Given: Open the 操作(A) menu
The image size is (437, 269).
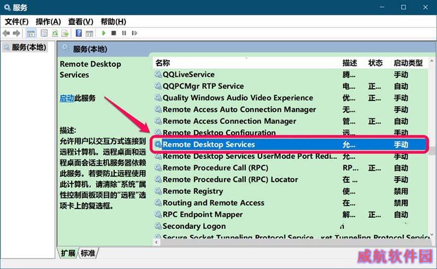Looking at the screenshot, I should (48, 21).
